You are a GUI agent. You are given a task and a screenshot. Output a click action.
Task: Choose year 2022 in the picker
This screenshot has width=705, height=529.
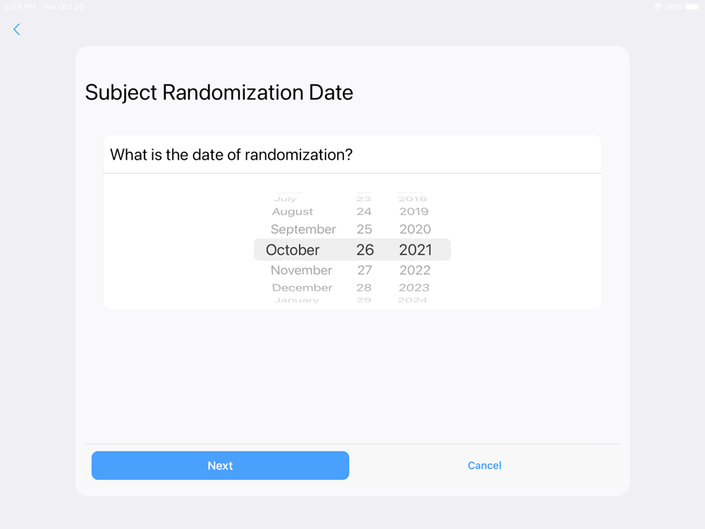[x=415, y=270]
